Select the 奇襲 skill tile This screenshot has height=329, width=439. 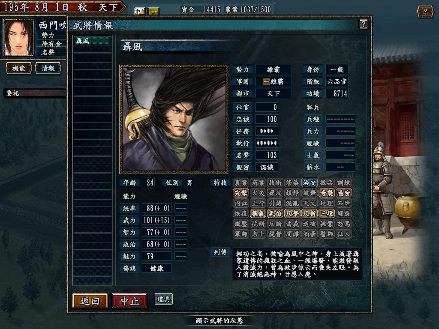(326, 193)
